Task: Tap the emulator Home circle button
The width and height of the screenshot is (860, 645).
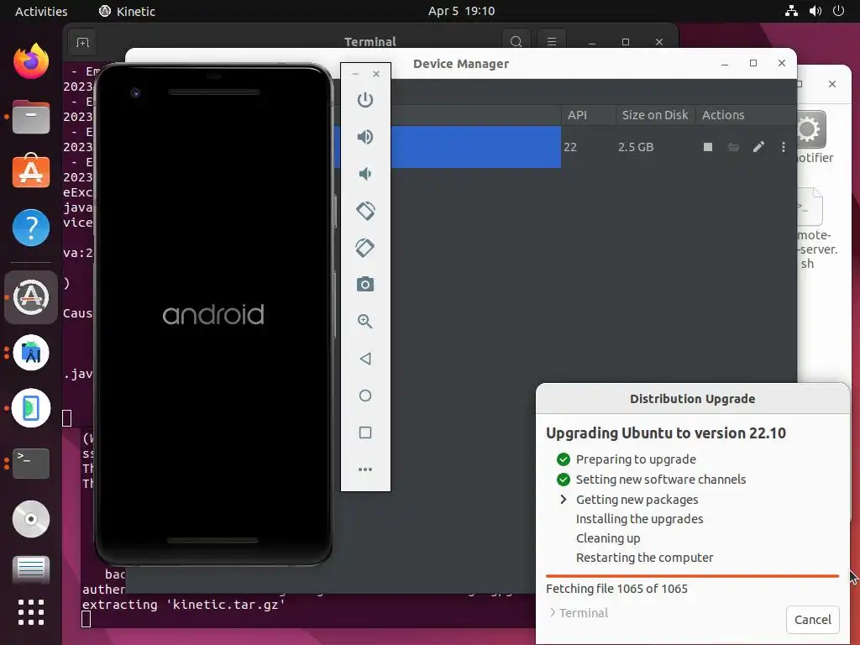Action: [365, 396]
